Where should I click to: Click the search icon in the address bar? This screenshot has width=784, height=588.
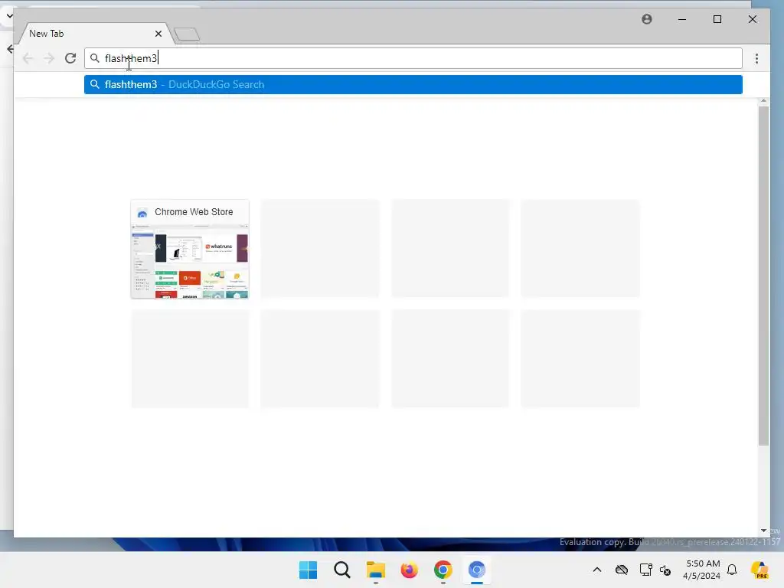pos(94,58)
